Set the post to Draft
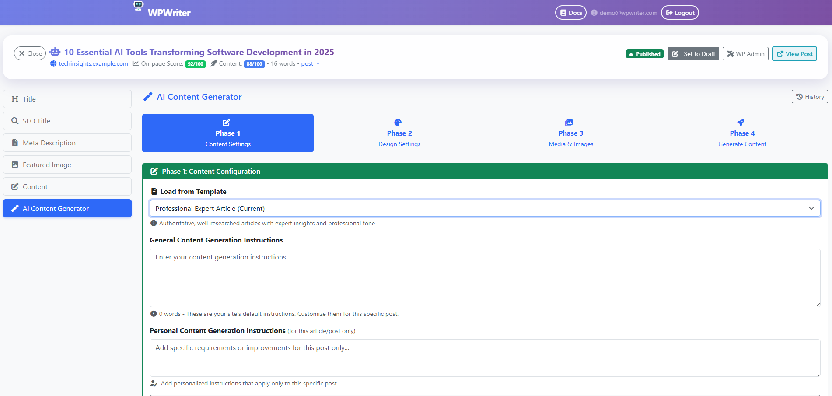 pyautogui.click(x=693, y=54)
